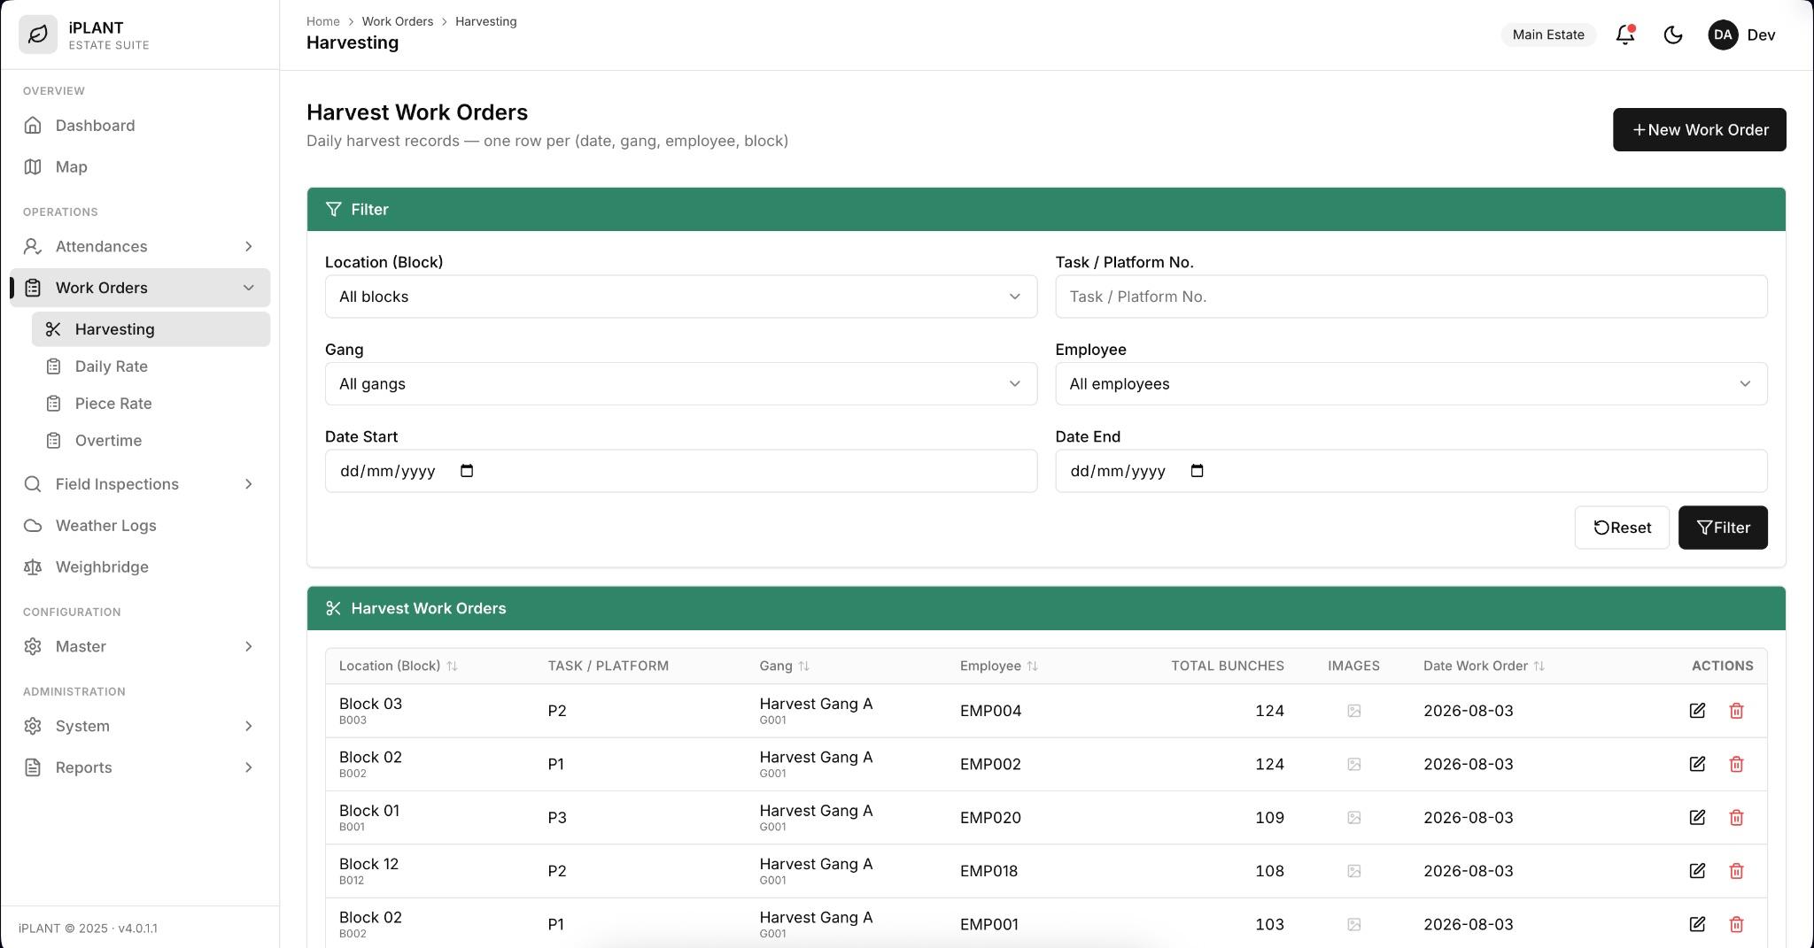Expand the Master configuration menu

click(x=140, y=646)
